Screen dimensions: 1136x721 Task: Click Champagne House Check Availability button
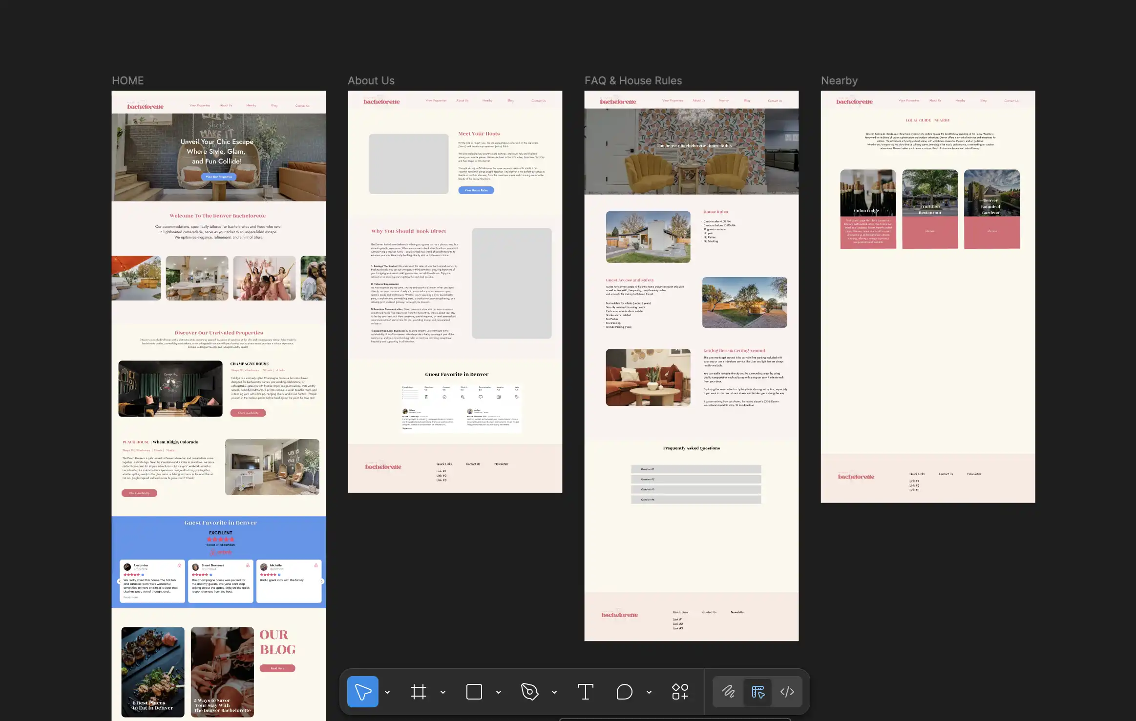coord(248,413)
